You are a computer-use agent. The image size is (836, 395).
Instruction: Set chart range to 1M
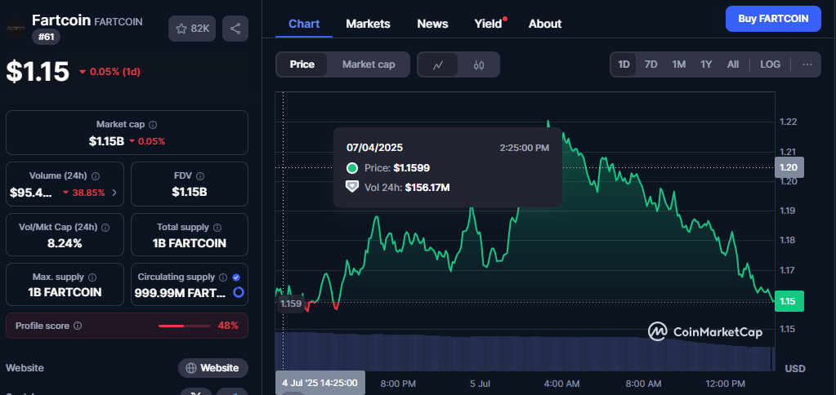point(678,64)
